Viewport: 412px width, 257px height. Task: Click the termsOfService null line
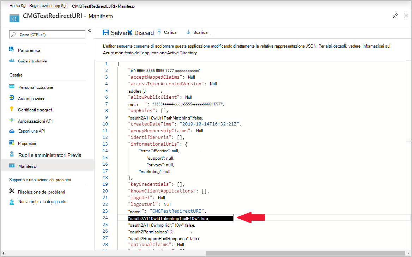tap(159, 151)
